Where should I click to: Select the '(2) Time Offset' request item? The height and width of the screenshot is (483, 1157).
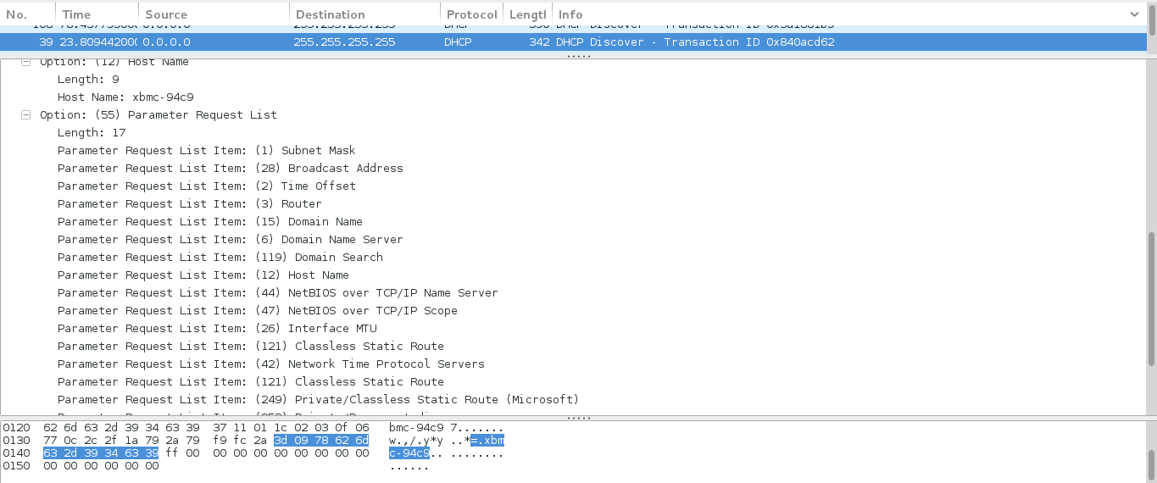pyautogui.click(x=206, y=186)
